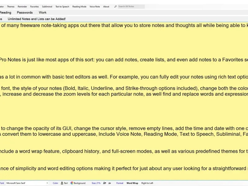Focus the Search All Notes field
Screen dimensions: 248x186
131,7
